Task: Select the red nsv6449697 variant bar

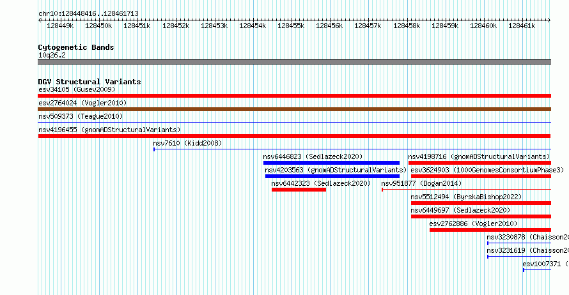Action: click(481, 216)
